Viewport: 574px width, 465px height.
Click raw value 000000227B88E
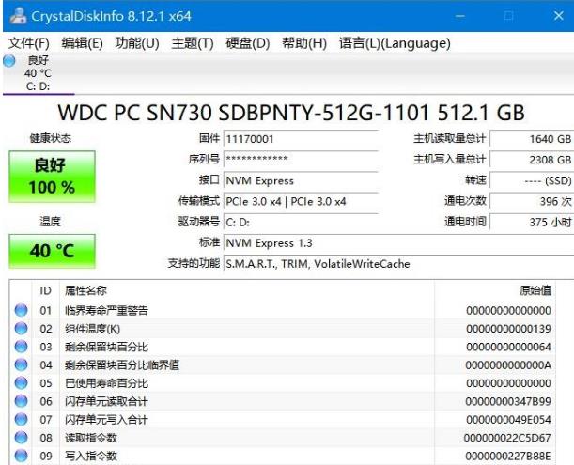pyautogui.click(x=508, y=457)
